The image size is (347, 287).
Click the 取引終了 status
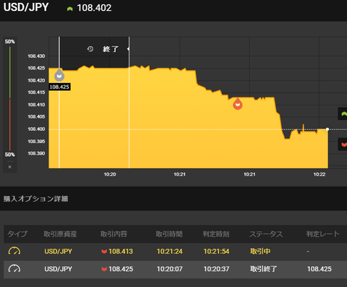coord(264,269)
